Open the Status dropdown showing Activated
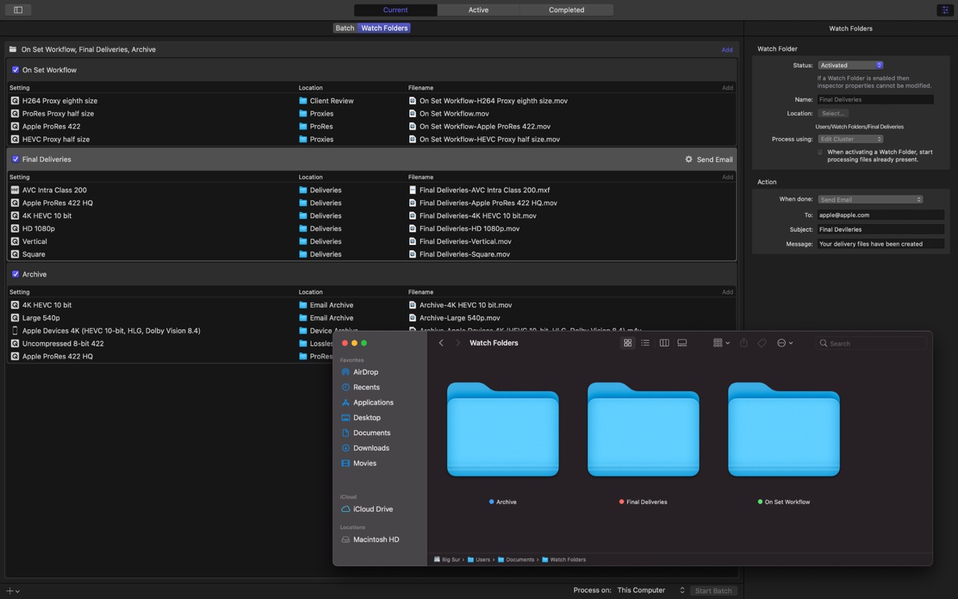The image size is (958, 599). click(x=849, y=65)
